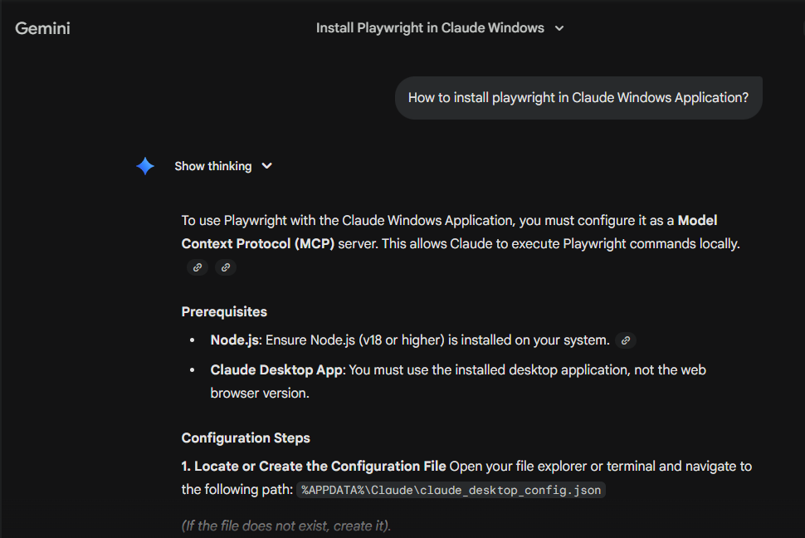
Task: Click the title 'Install Playwright in Claude Windows'
Action: tap(432, 27)
